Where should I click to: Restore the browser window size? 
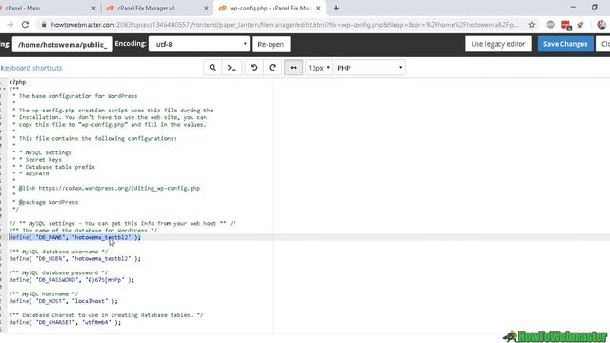595,7
